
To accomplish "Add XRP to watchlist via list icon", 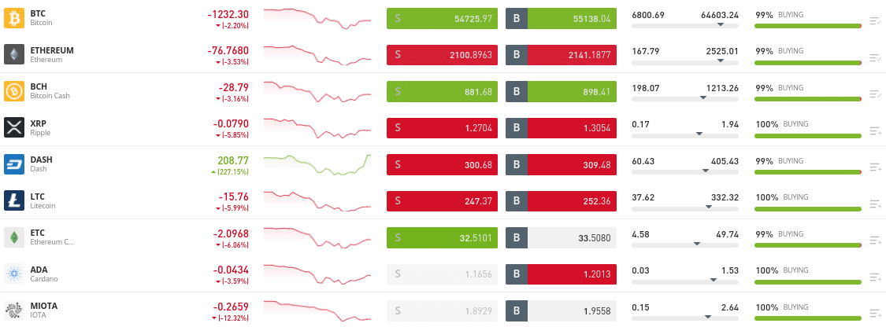I will [x=875, y=130].
